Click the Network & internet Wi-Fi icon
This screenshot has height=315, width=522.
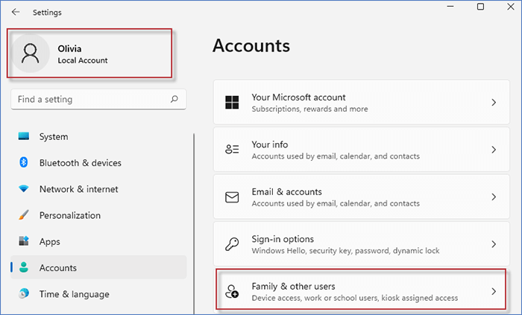tap(24, 189)
